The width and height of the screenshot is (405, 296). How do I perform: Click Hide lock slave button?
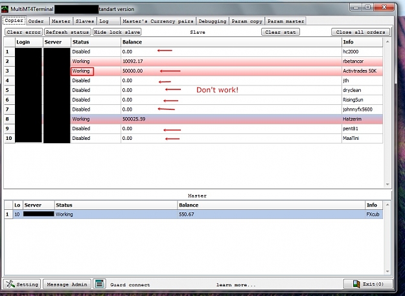point(117,32)
